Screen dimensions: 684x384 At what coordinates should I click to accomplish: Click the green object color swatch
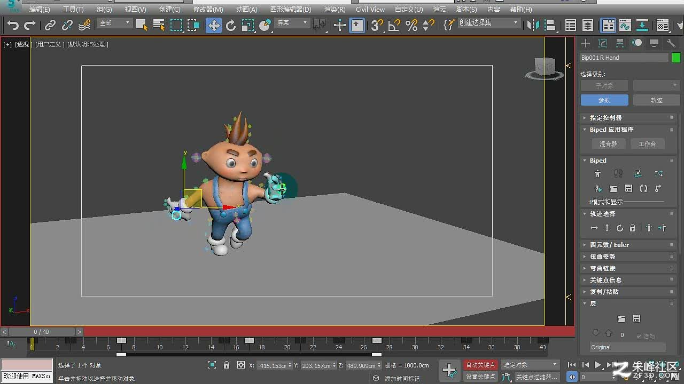pyautogui.click(x=676, y=58)
